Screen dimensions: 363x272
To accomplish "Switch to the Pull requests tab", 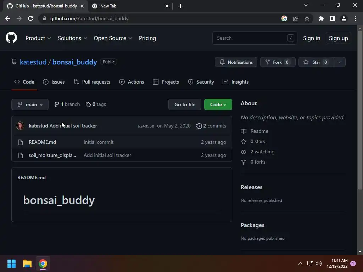I will pyautogui.click(x=92, y=82).
